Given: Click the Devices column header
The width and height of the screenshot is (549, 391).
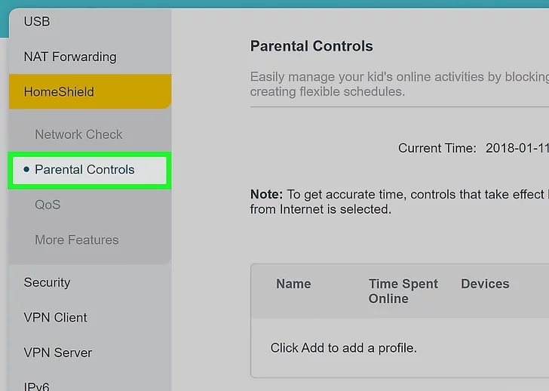Looking at the screenshot, I should 485,284.
